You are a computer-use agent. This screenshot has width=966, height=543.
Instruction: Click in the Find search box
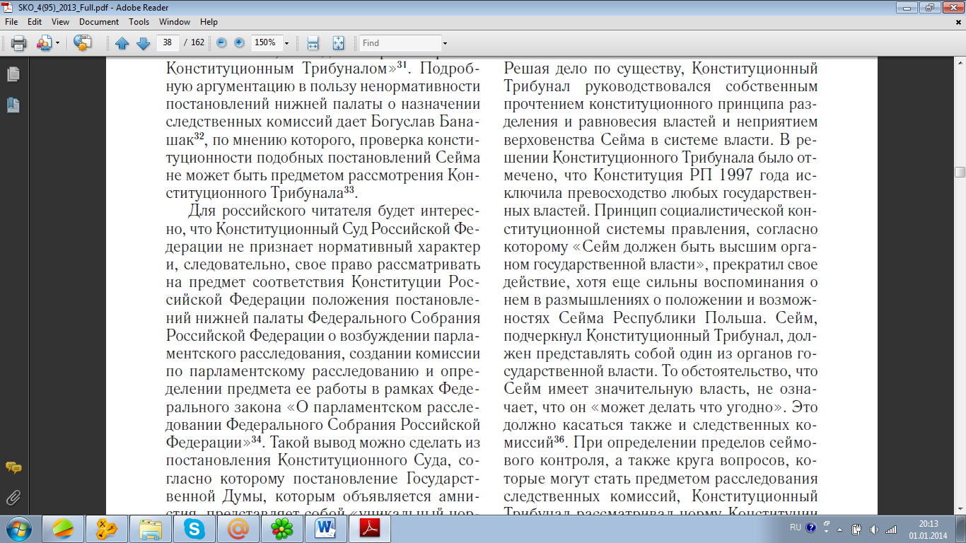399,43
